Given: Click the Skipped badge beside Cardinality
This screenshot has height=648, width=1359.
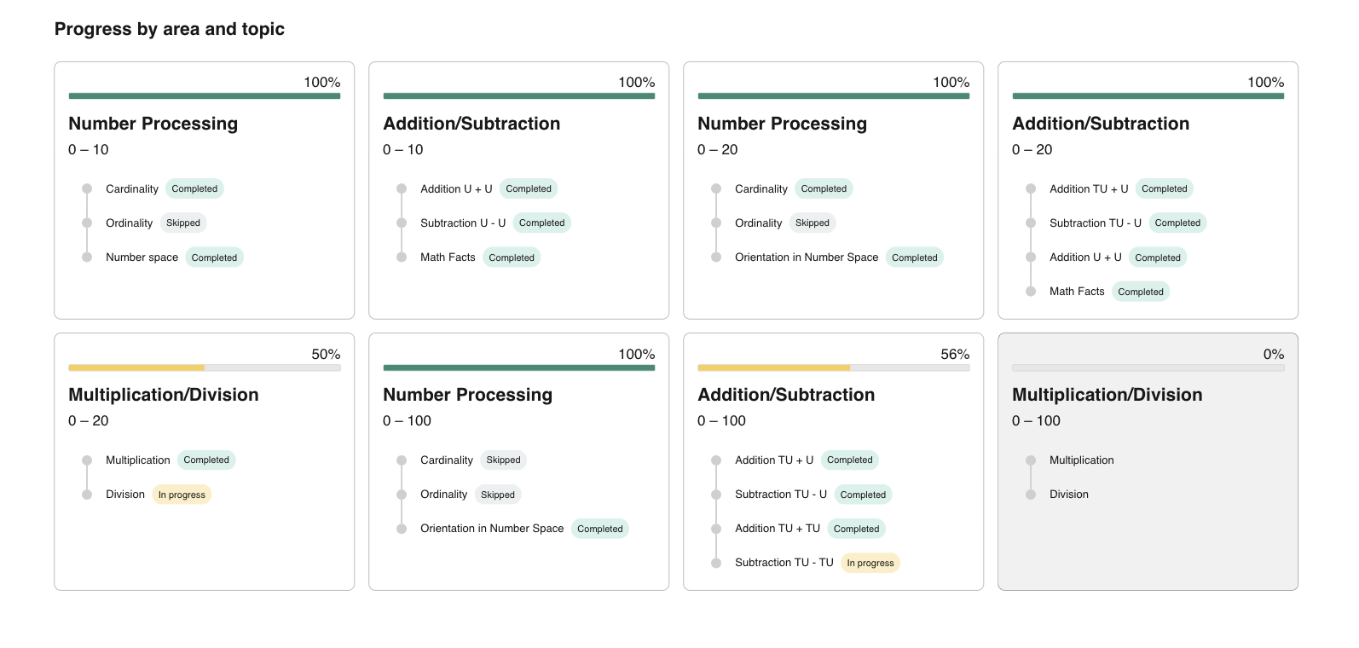Looking at the screenshot, I should click(503, 460).
